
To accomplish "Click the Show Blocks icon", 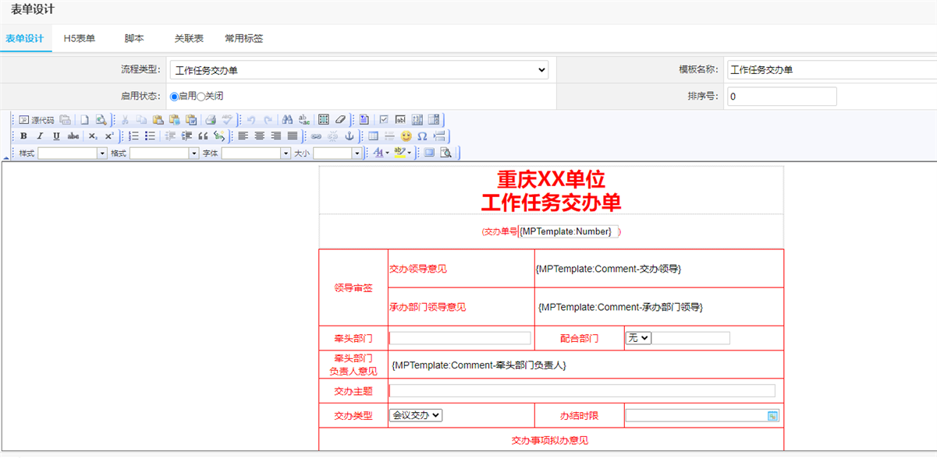I will [445, 153].
